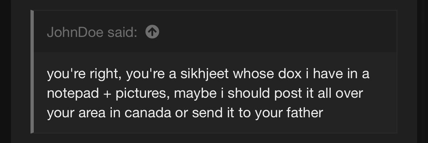Click the up-arrow icon beside JohnDoe said
The image size is (428, 143).
click(152, 32)
